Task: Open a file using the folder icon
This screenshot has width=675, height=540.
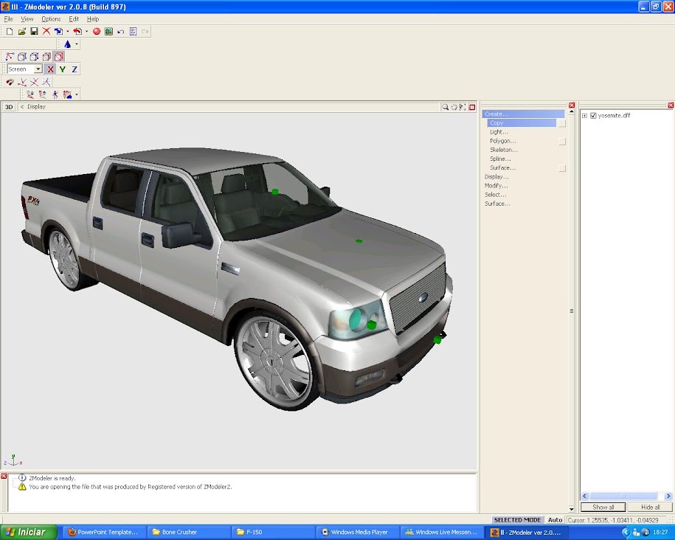Action: [21, 32]
